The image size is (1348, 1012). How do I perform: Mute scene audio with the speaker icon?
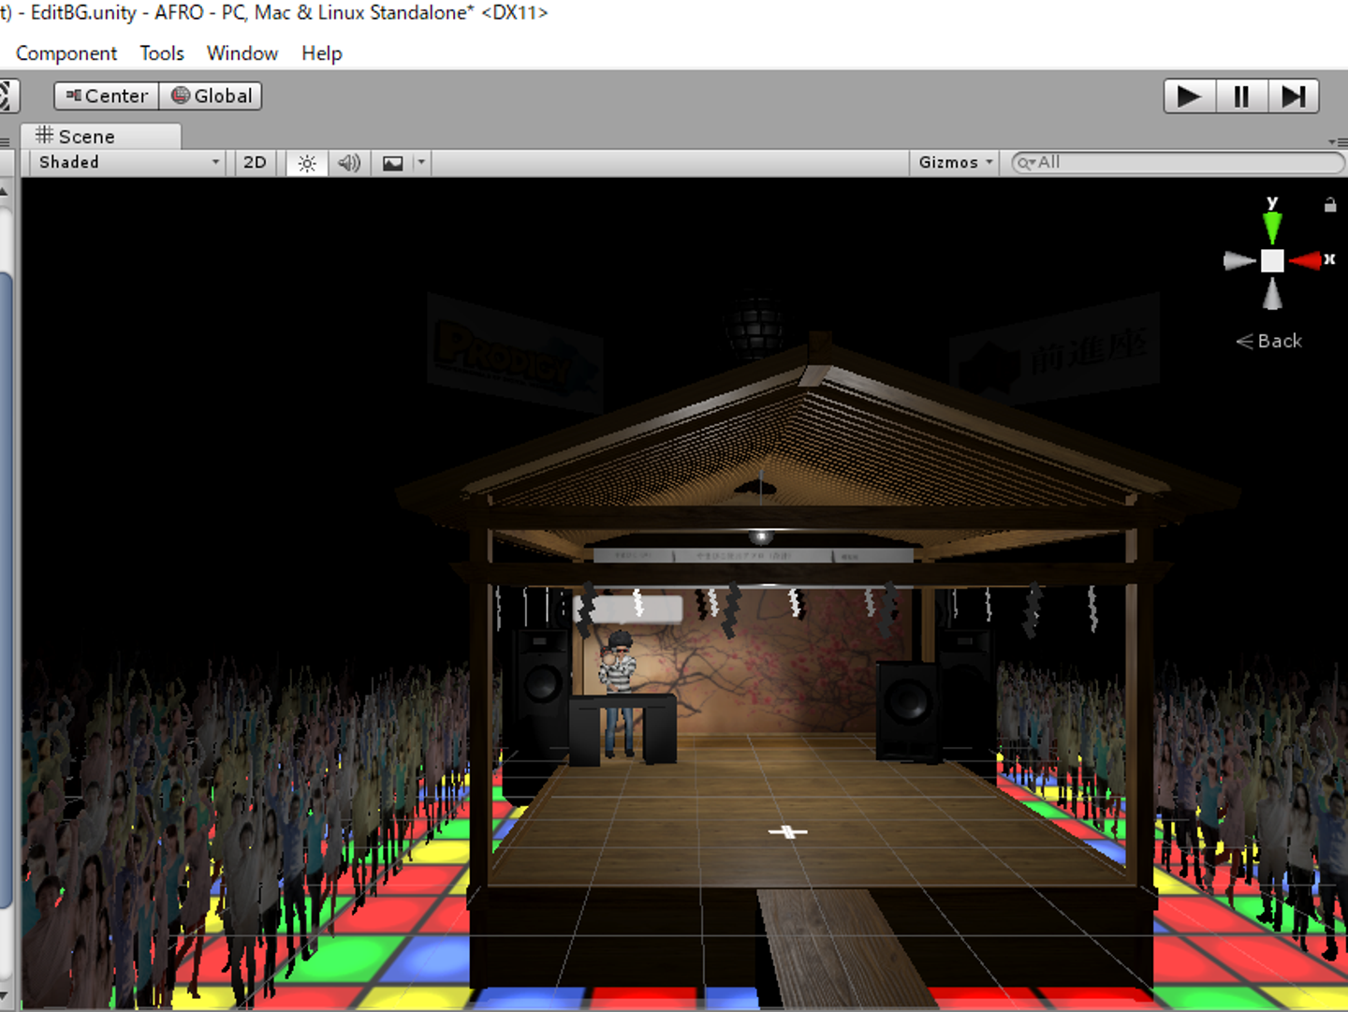(349, 163)
